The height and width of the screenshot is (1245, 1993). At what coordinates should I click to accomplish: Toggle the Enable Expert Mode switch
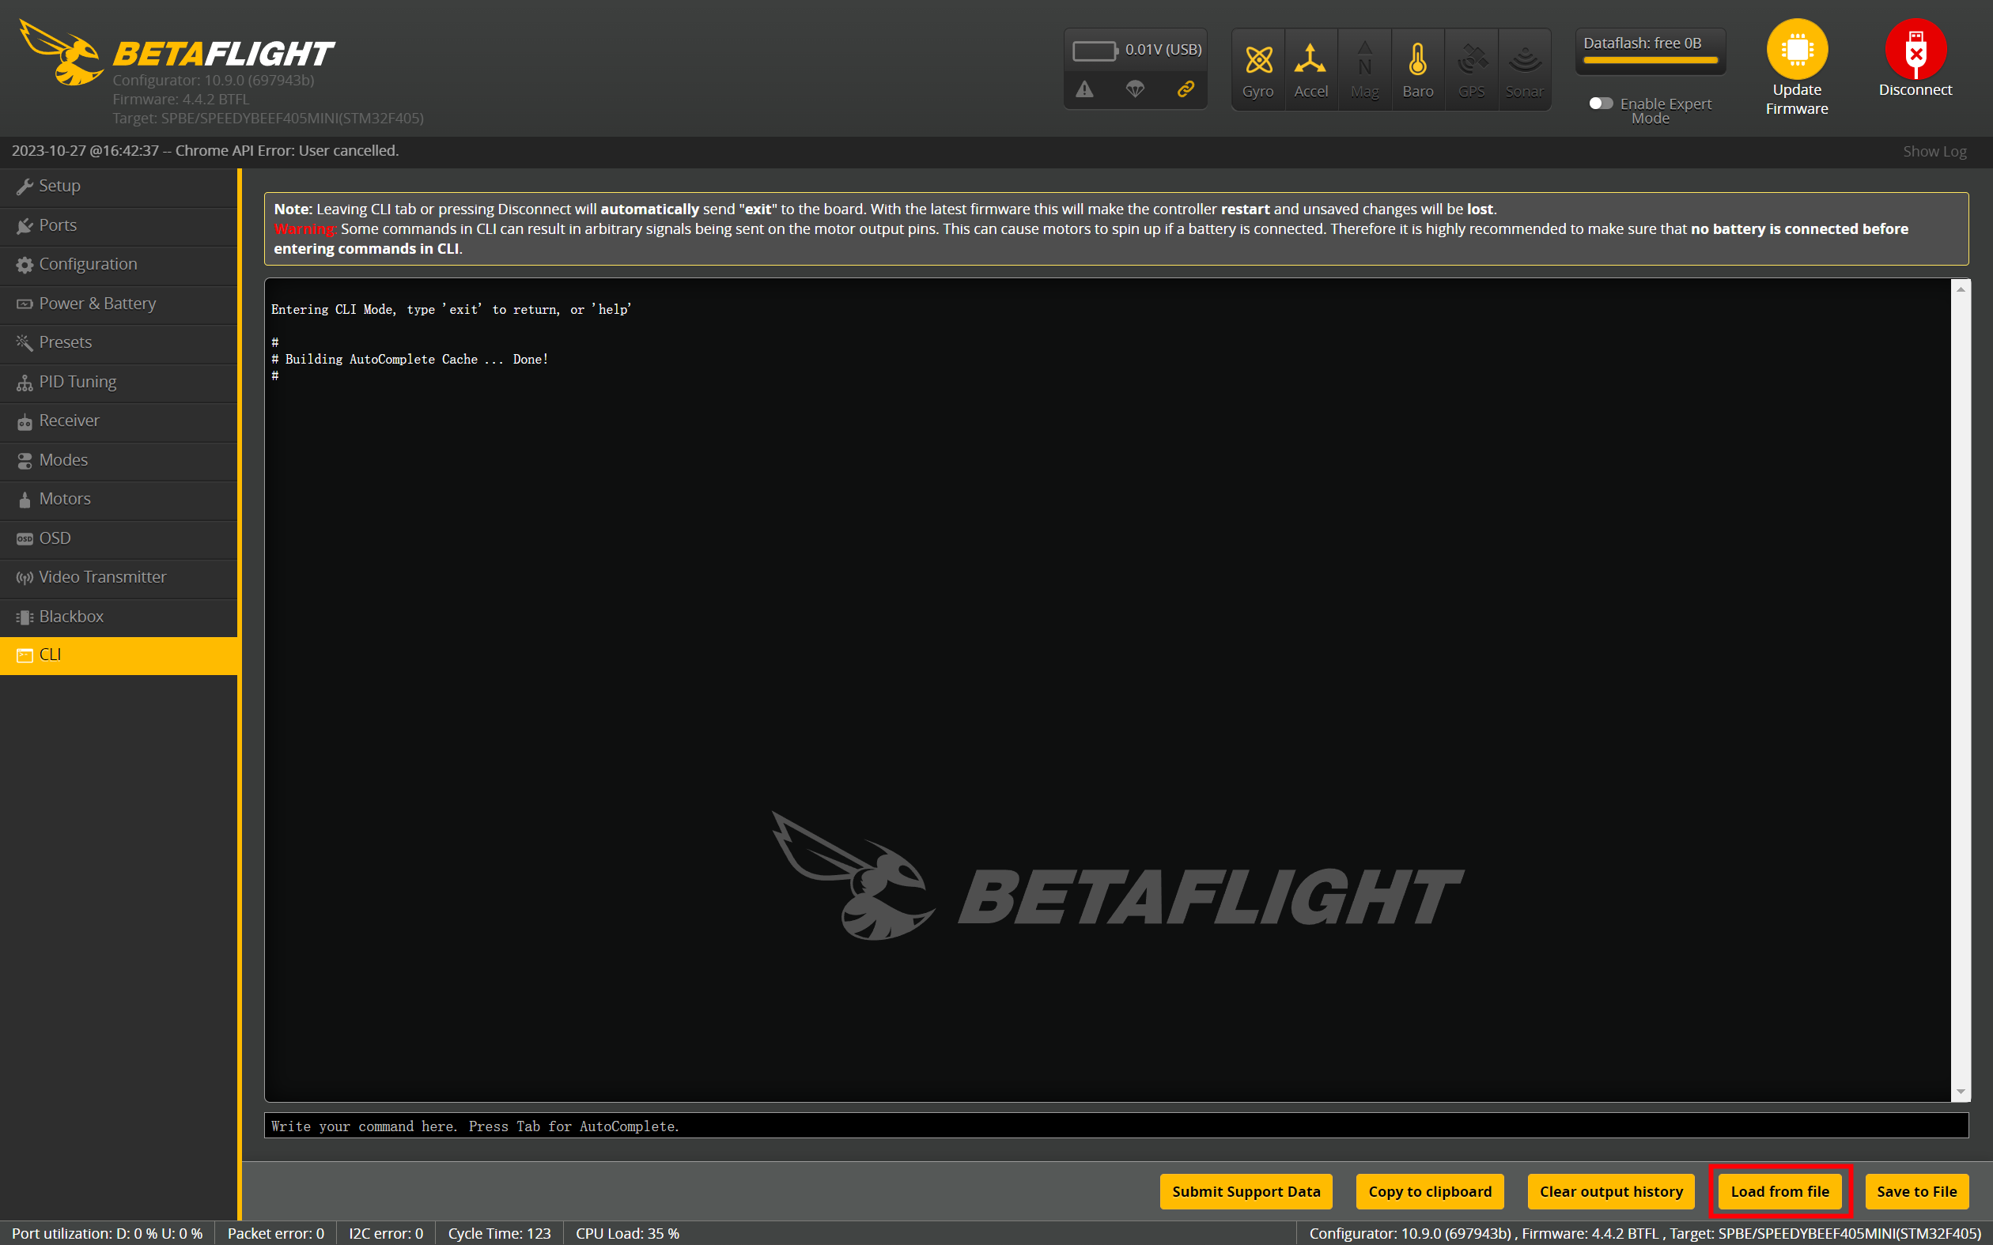click(1600, 103)
